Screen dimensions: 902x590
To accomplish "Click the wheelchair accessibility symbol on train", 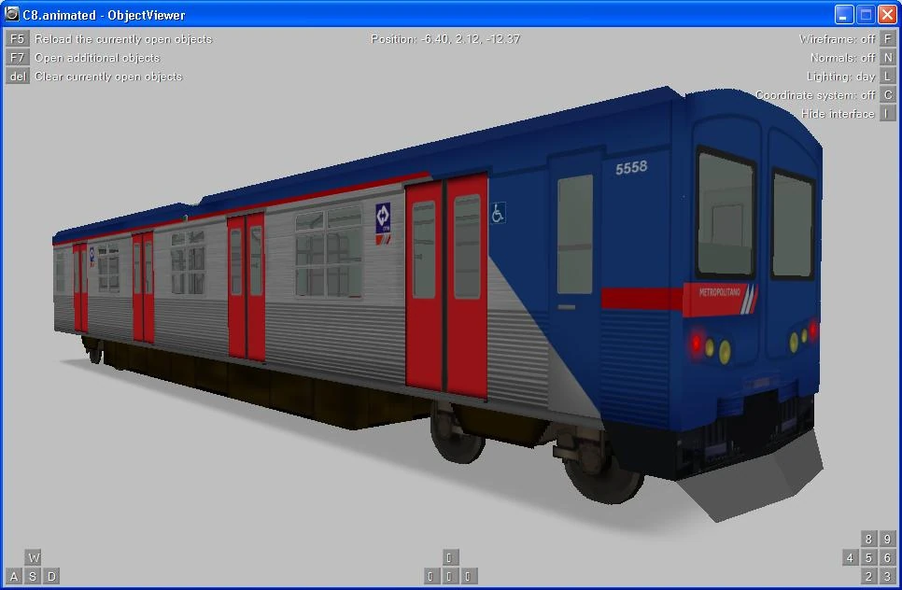I will click(499, 213).
